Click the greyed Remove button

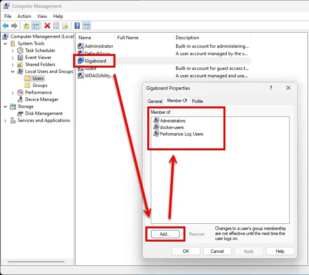pyautogui.click(x=196, y=234)
